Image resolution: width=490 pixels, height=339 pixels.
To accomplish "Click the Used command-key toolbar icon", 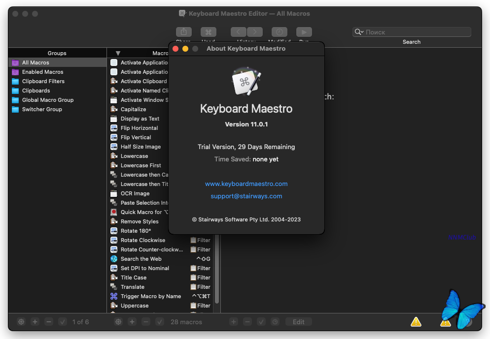I will [x=208, y=32].
